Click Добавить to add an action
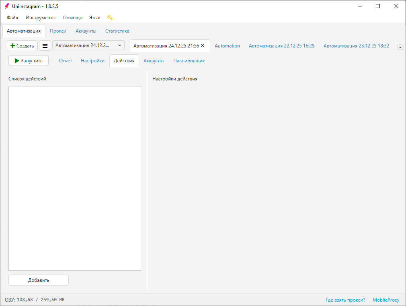This screenshot has height=306, width=406. 39,280
